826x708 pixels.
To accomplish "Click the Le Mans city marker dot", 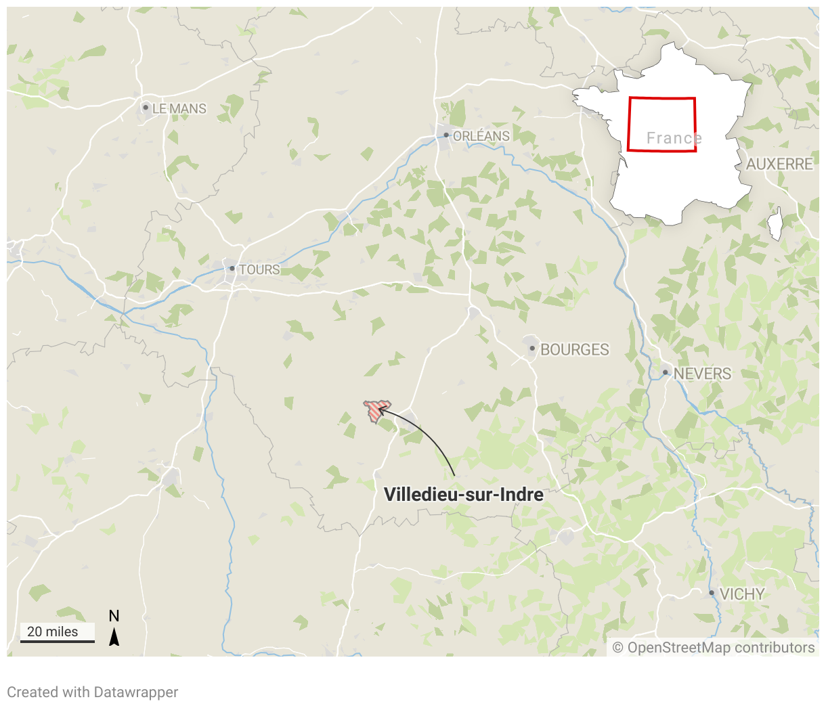I will (146, 107).
